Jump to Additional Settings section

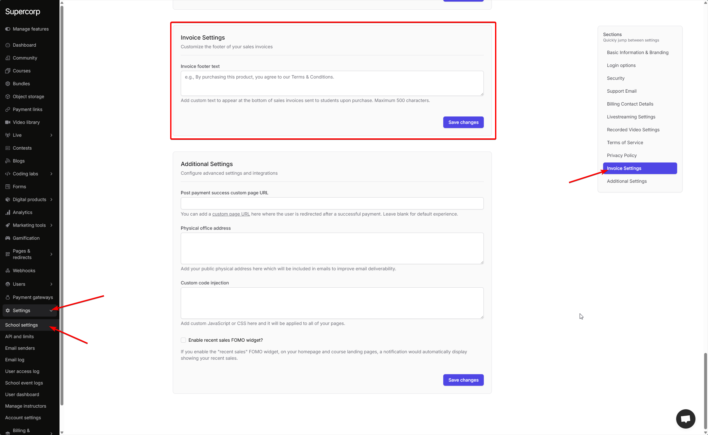tap(627, 181)
